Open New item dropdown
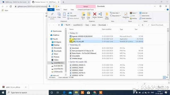 [x=115, y=13]
